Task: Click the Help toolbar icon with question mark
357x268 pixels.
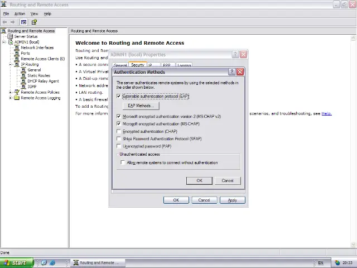Action: pos(34,22)
